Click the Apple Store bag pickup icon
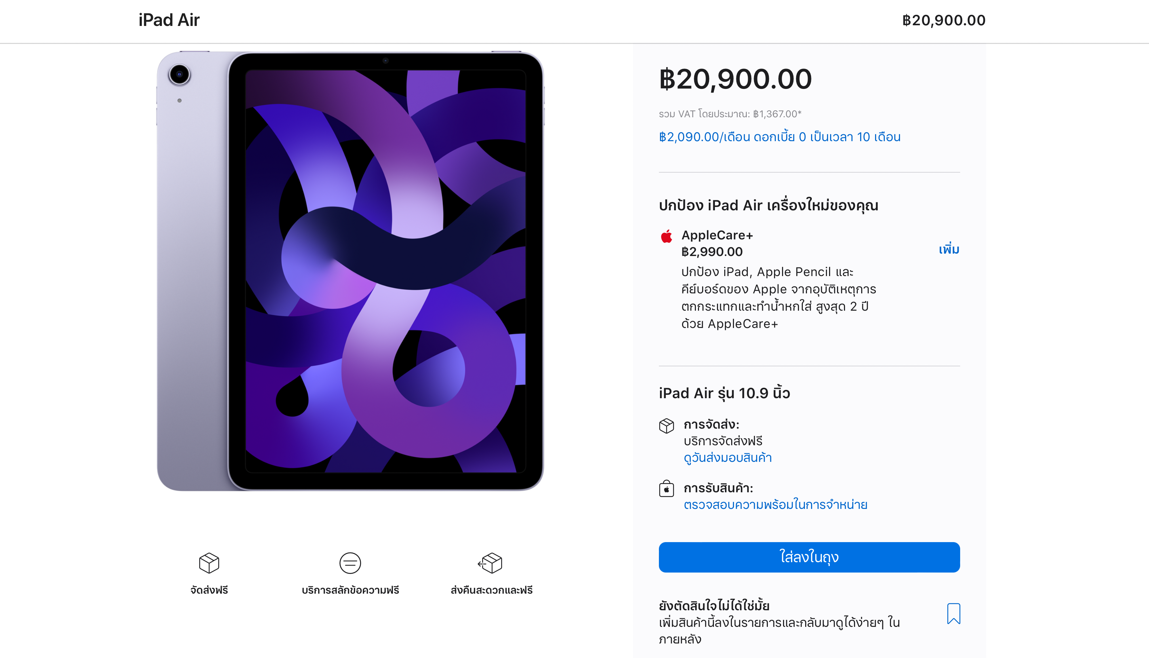Viewport: 1149px width, 658px height. [x=667, y=488]
